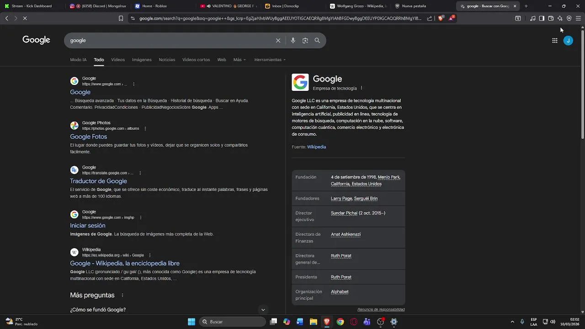Open more options beside Empresa de tecnología

362,88
